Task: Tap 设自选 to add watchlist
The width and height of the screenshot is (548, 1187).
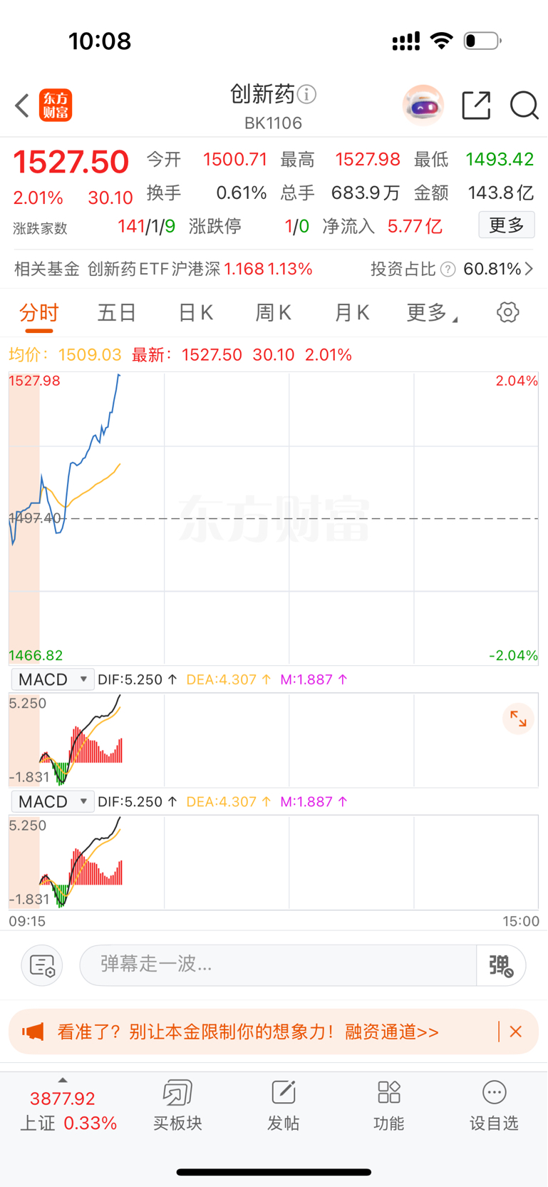Action: pyautogui.click(x=494, y=1106)
